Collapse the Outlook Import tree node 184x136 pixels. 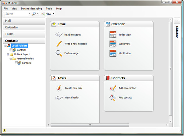[x=8, y=54]
